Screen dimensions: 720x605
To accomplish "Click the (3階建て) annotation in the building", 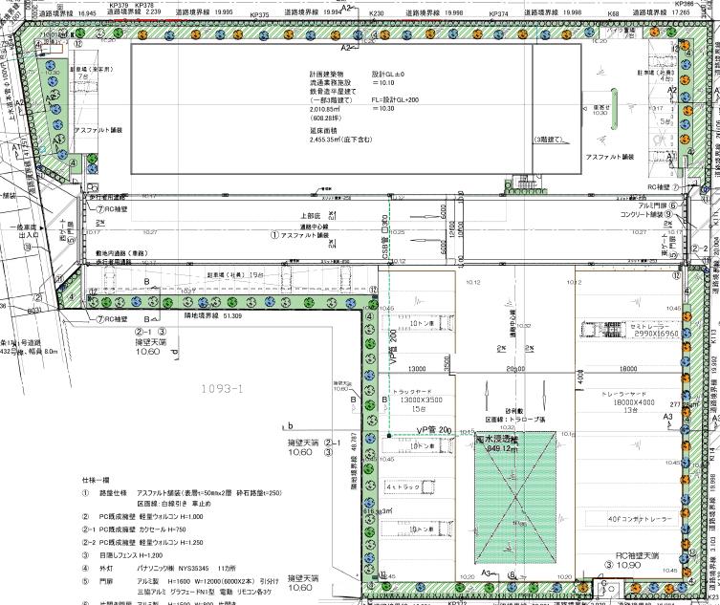I will pos(548,140).
